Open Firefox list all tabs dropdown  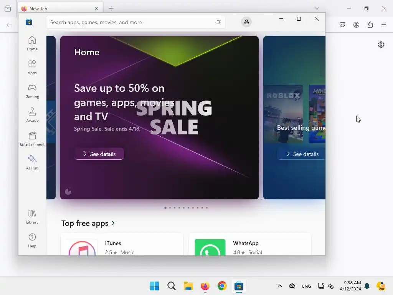pos(317,8)
